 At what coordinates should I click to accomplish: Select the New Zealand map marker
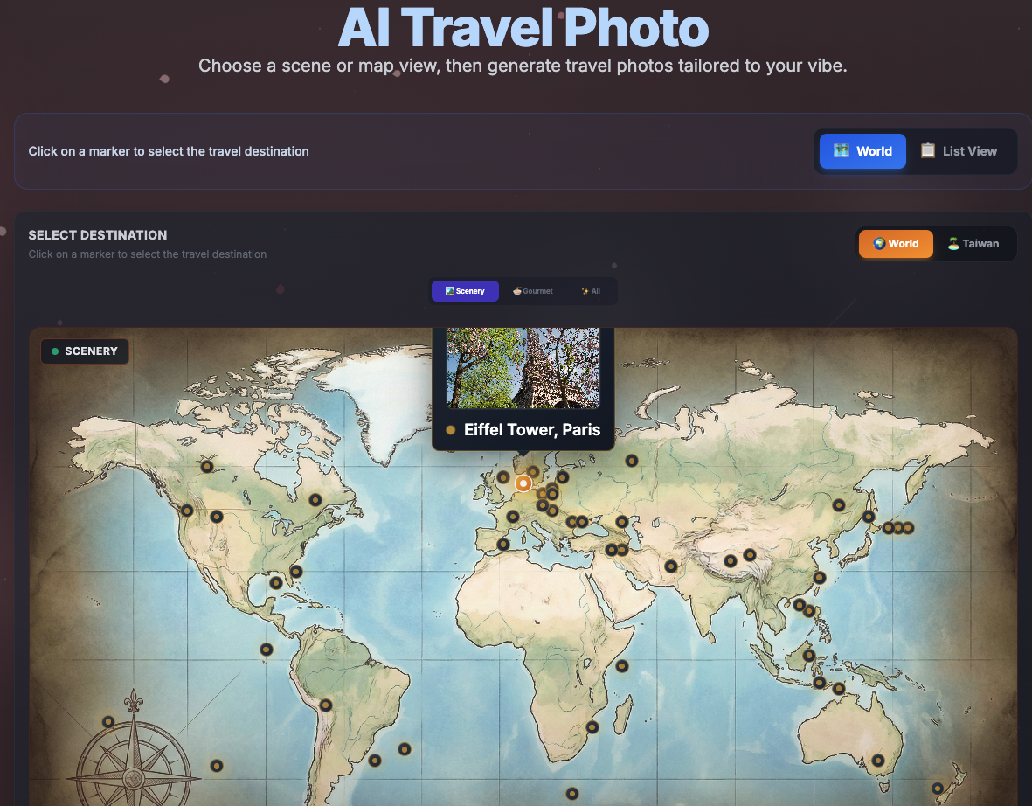coord(938,789)
